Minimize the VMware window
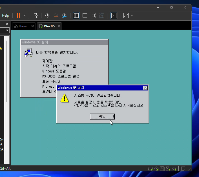 tap(158, 8)
